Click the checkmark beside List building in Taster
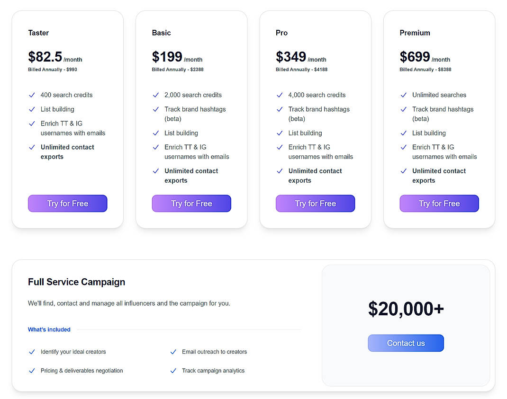 [x=31, y=109]
